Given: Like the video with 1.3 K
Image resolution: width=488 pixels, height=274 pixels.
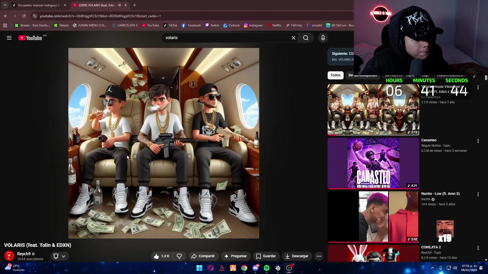Looking at the screenshot, I should pyautogui.click(x=161, y=256).
